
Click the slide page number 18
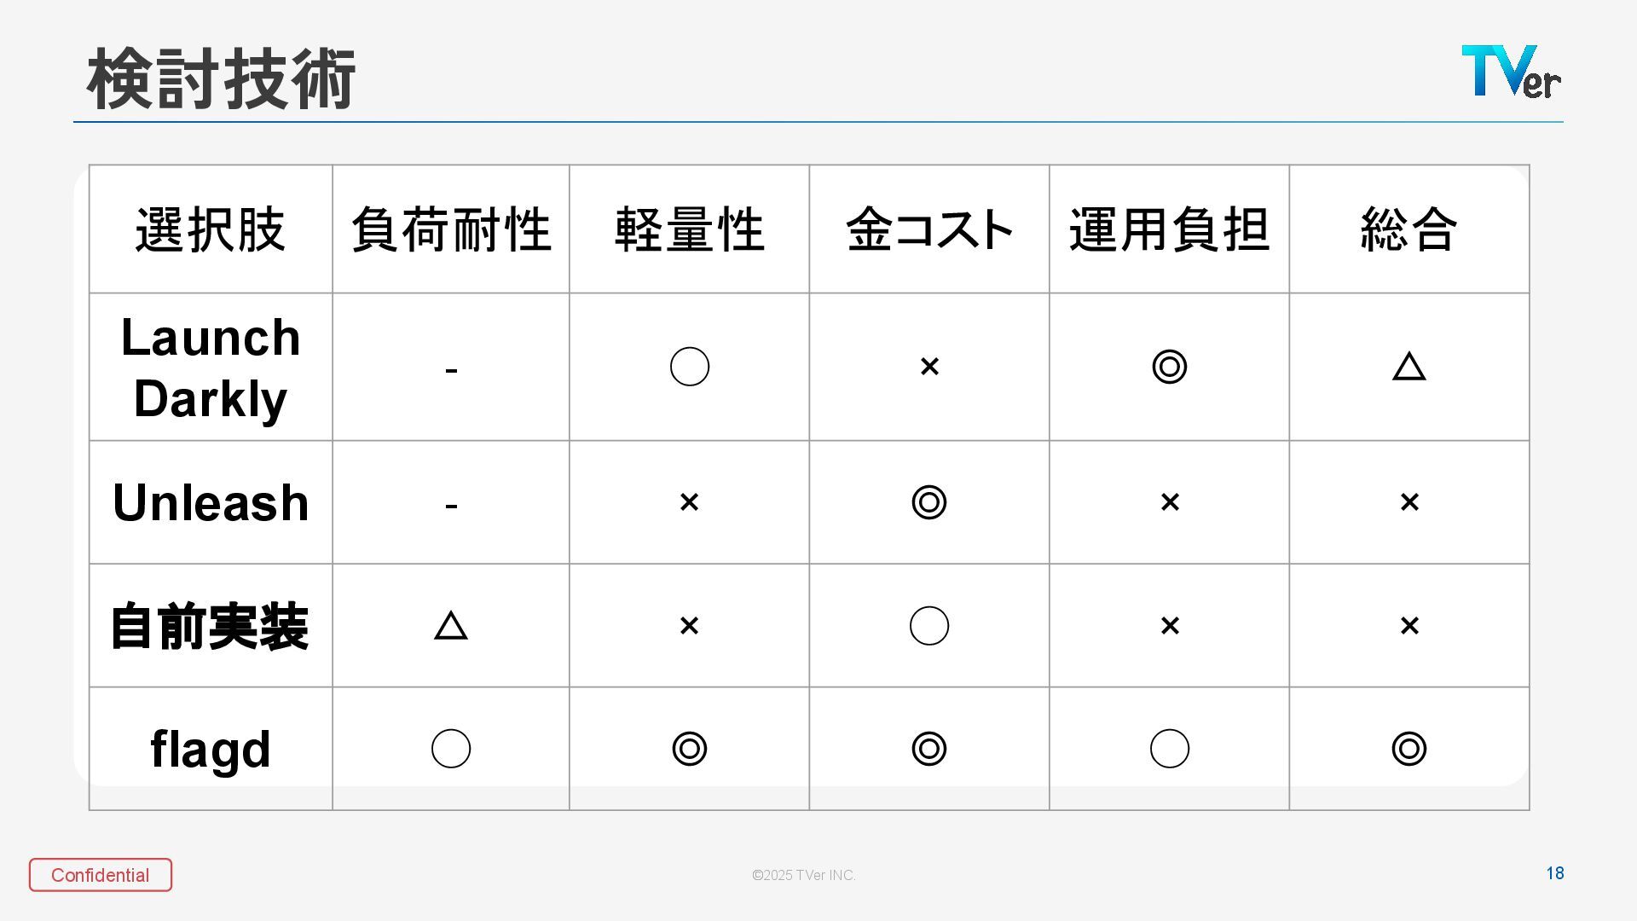(1554, 873)
